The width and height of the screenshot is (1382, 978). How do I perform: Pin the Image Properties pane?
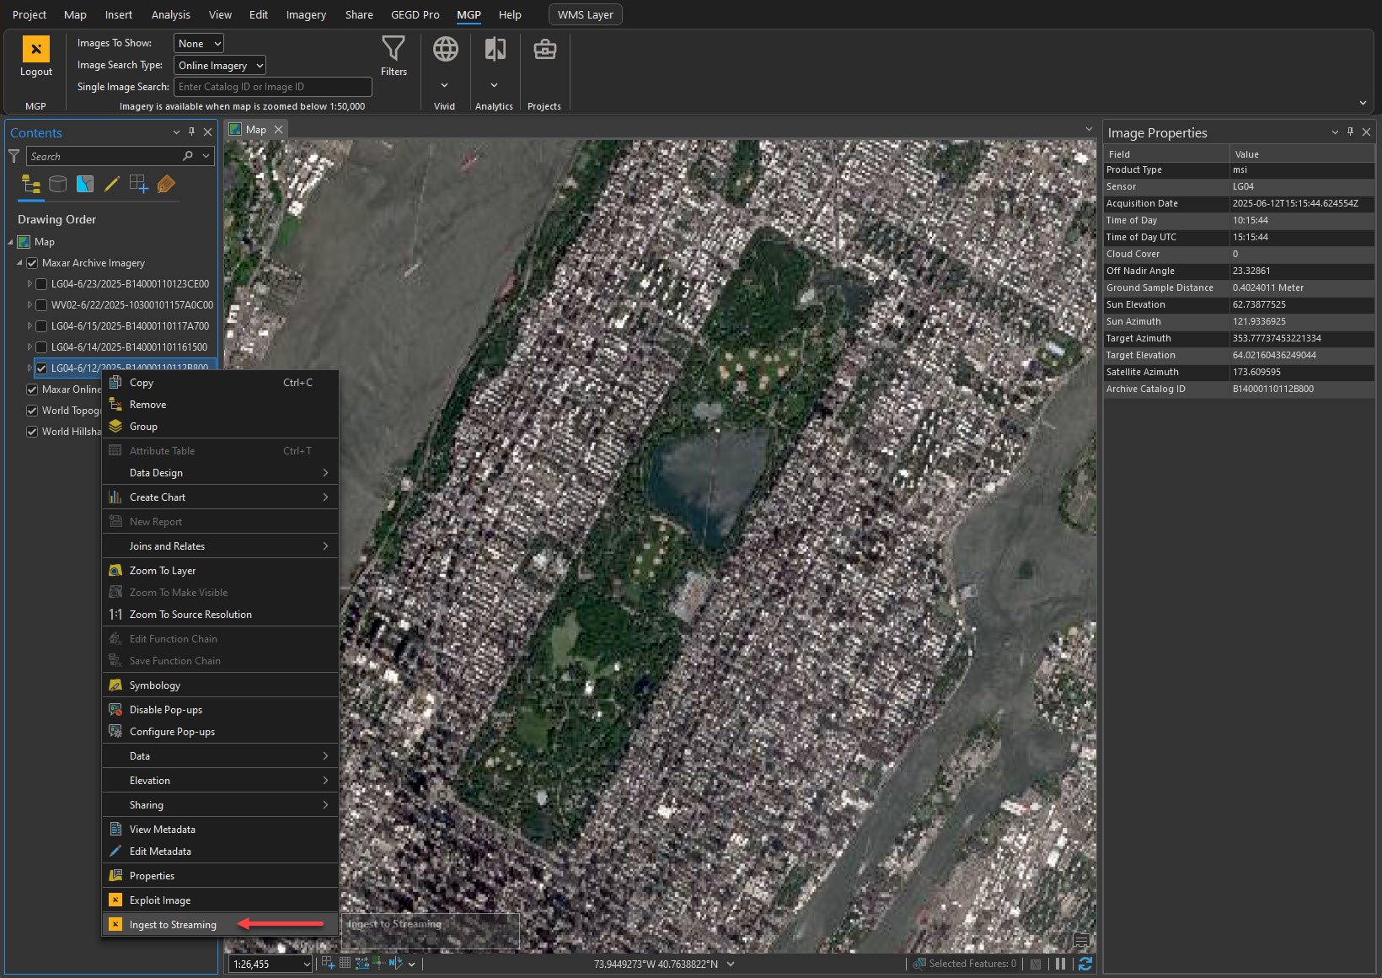pyautogui.click(x=1350, y=132)
